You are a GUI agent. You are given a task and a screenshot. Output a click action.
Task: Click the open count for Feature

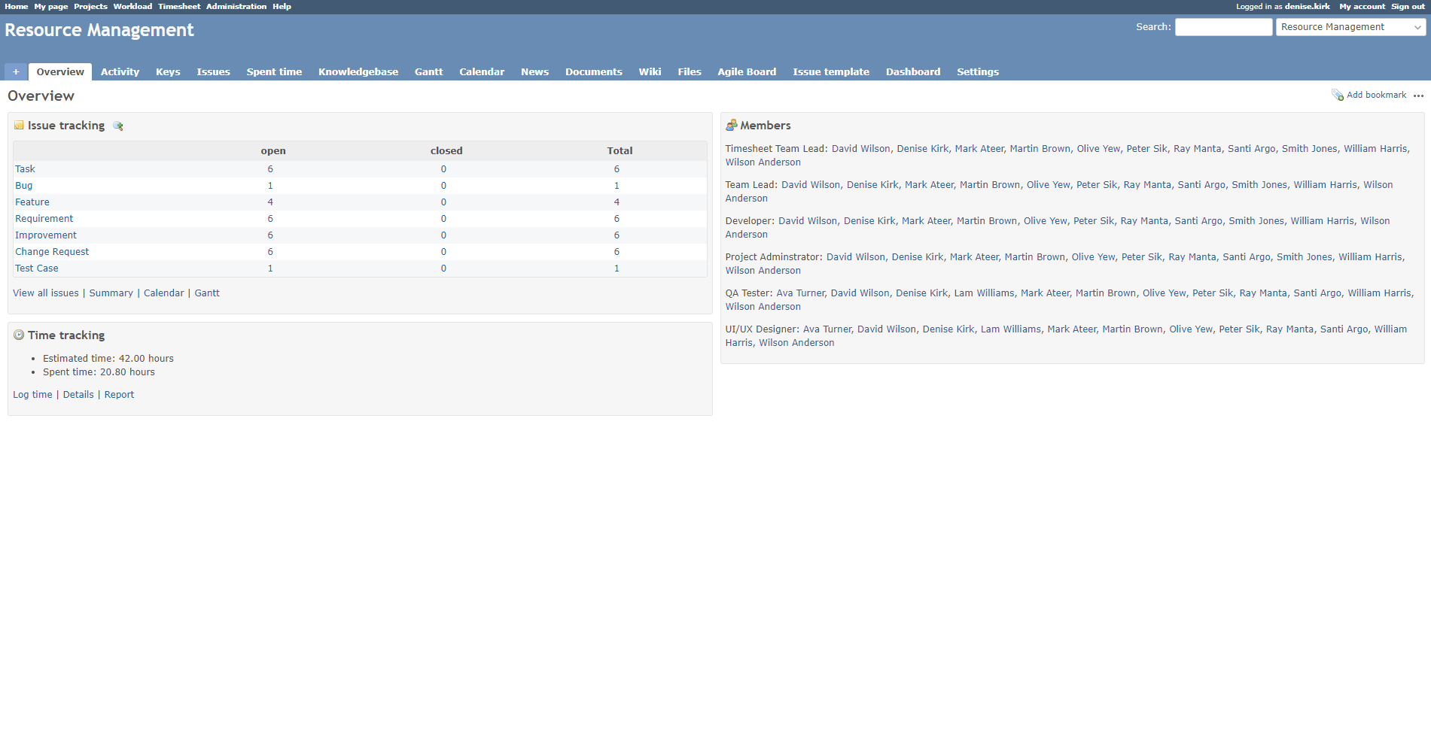(x=270, y=202)
